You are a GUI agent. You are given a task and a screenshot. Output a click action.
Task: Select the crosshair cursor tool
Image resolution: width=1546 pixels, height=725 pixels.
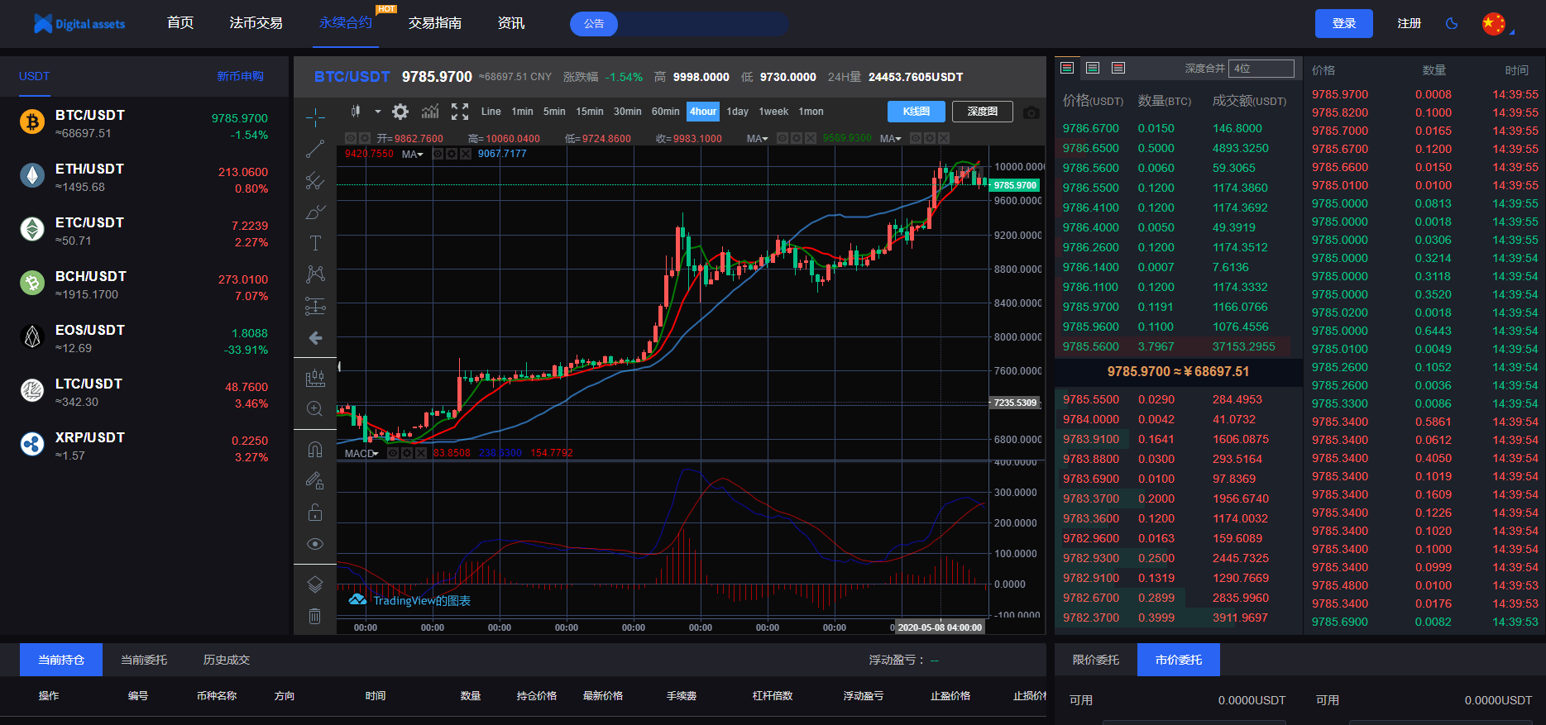(315, 117)
